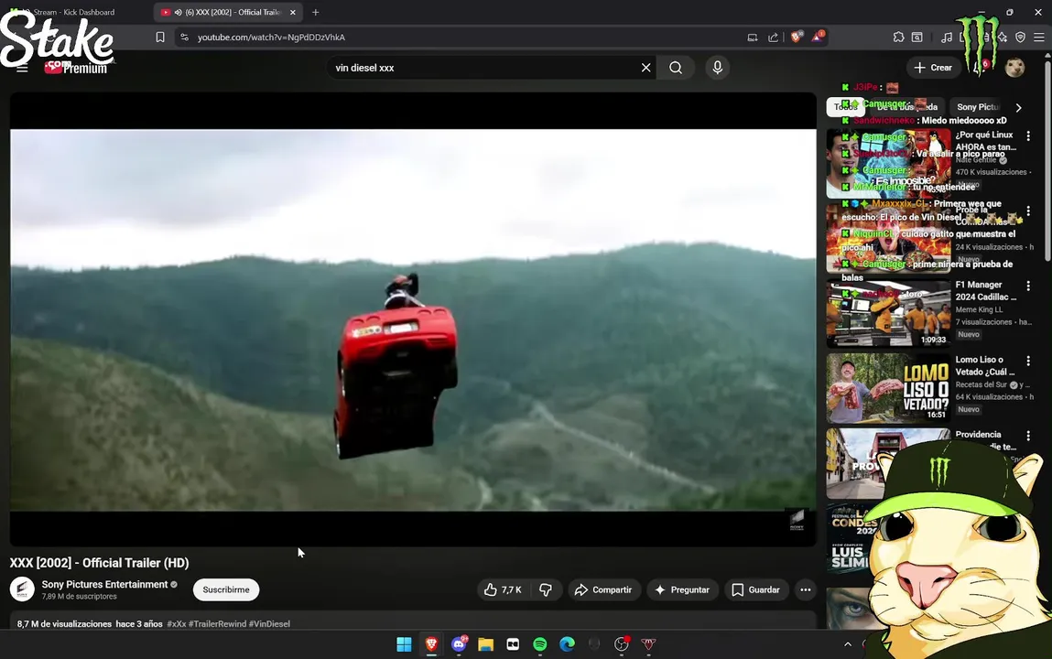Open site settings icon beside the URL

[x=185, y=38]
